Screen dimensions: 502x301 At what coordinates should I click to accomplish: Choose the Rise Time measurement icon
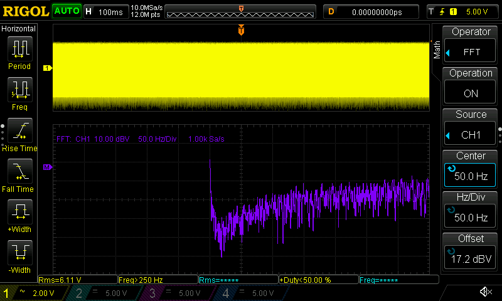click(19, 132)
